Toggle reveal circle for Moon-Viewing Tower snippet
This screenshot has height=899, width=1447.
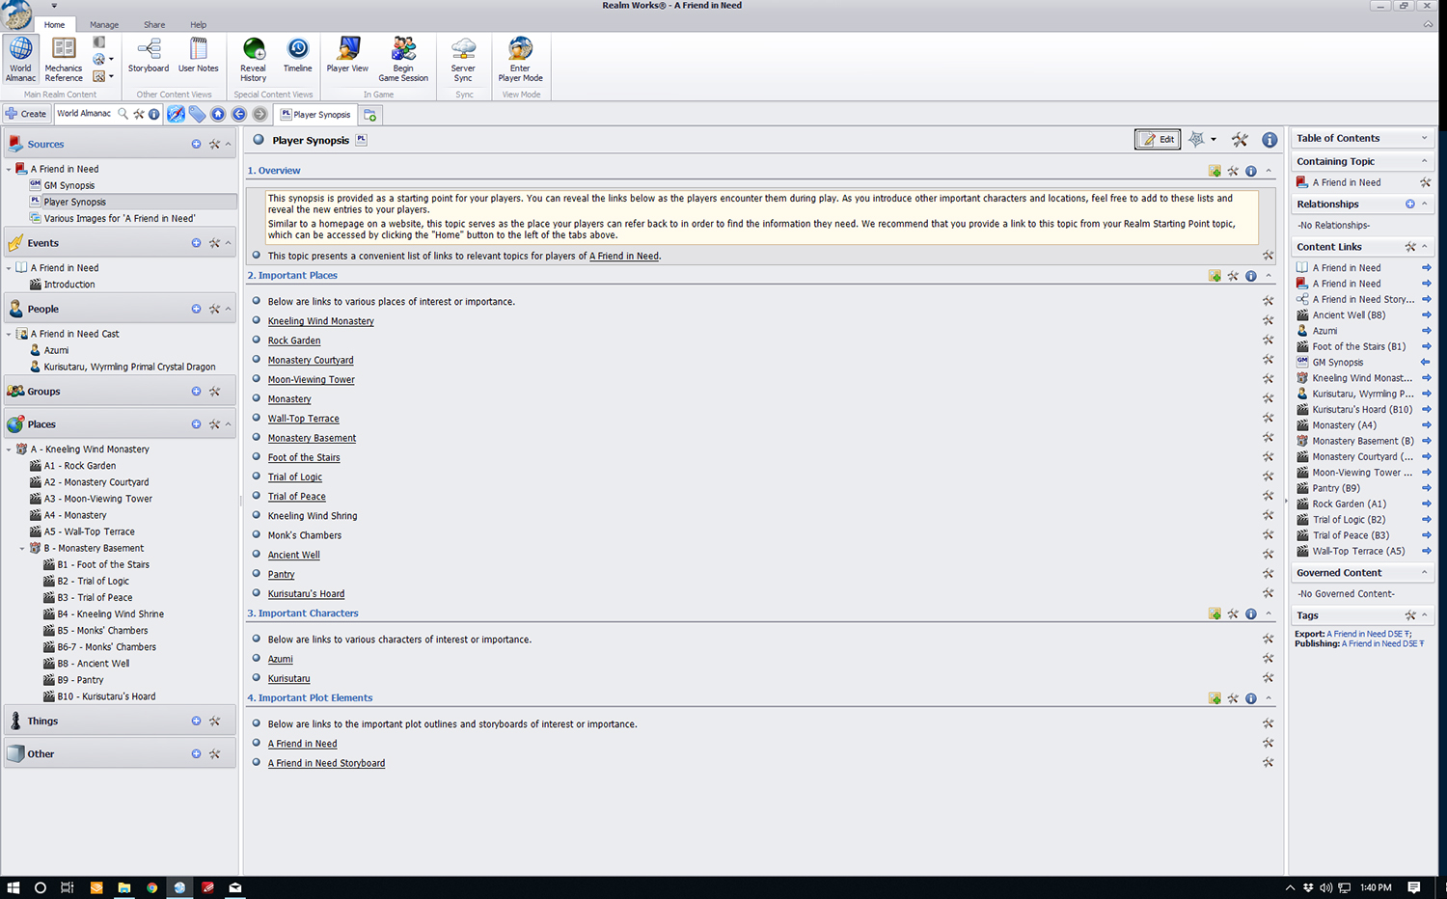click(x=257, y=379)
